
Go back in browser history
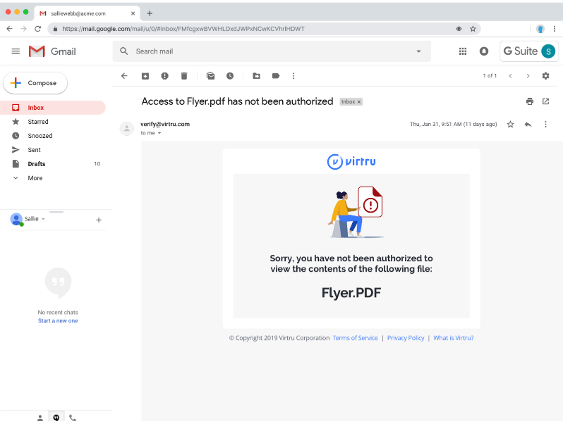point(10,29)
